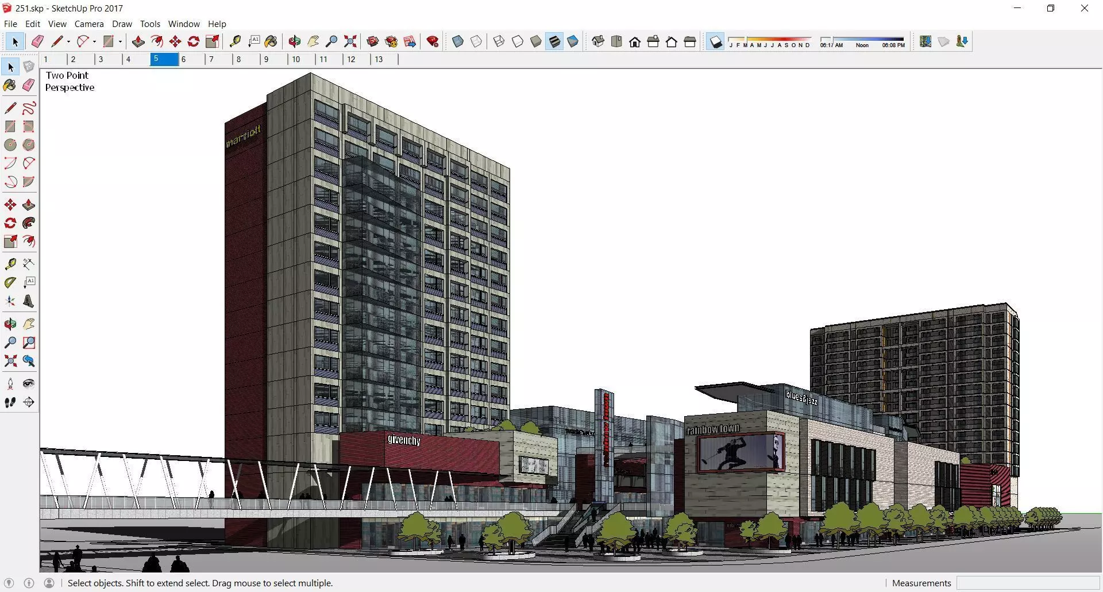
Task: Click the Iso view icon
Action: tap(598, 41)
